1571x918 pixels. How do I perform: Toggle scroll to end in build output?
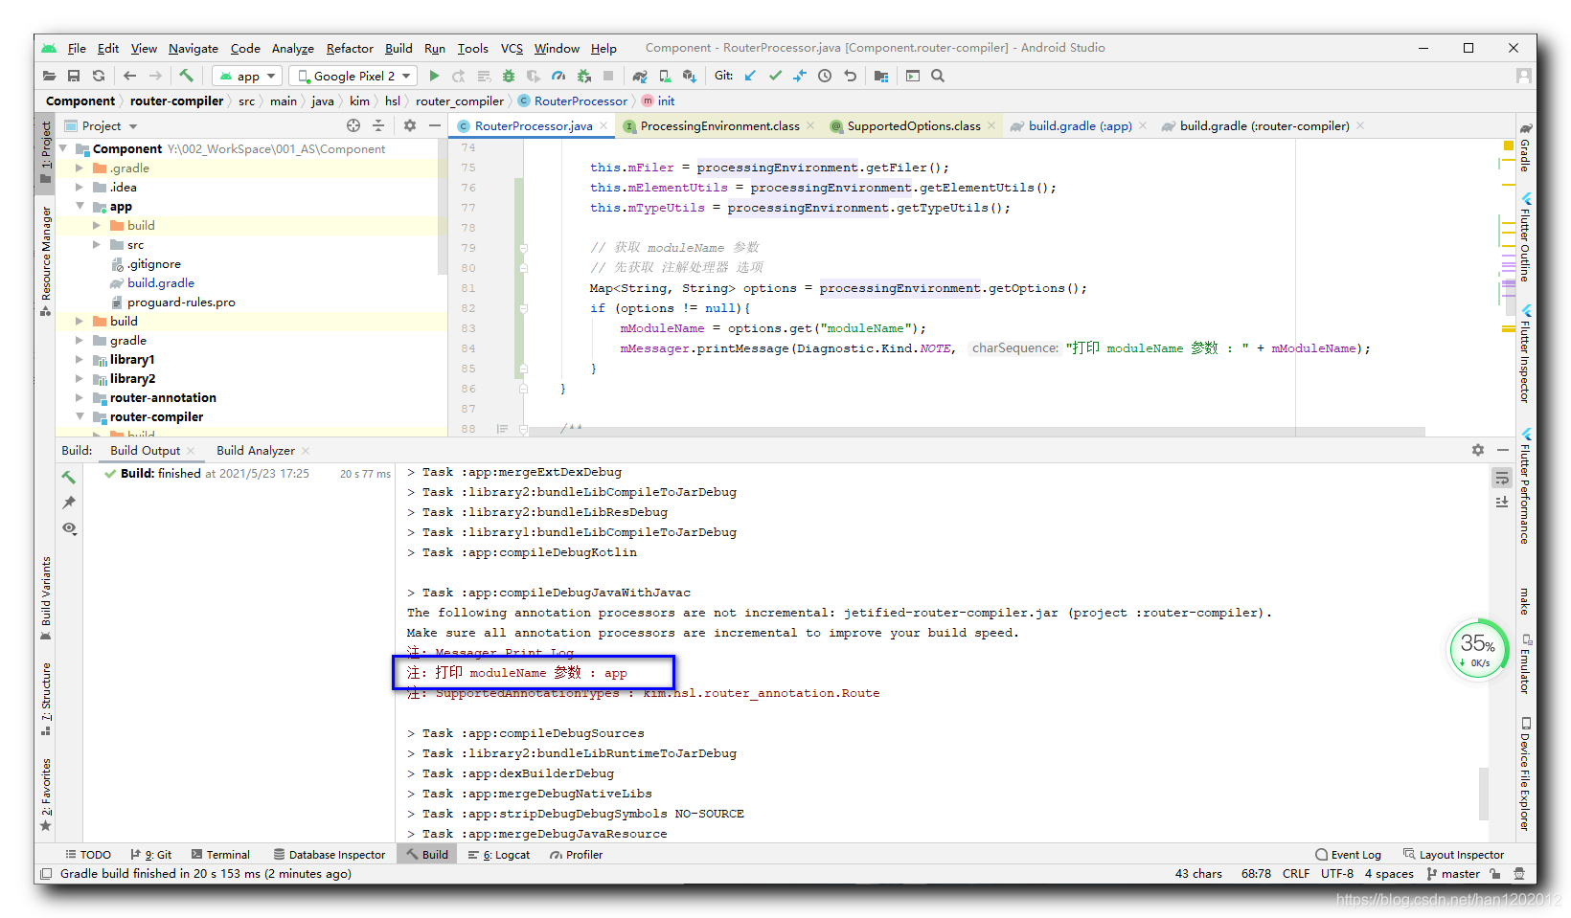tap(1502, 503)
